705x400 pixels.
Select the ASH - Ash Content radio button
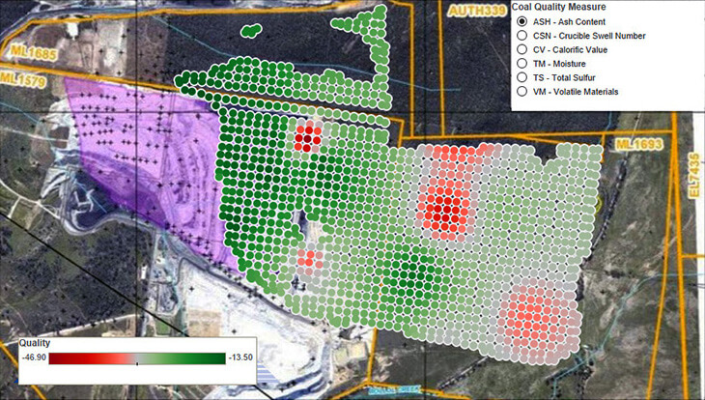(x=522, y=19)
